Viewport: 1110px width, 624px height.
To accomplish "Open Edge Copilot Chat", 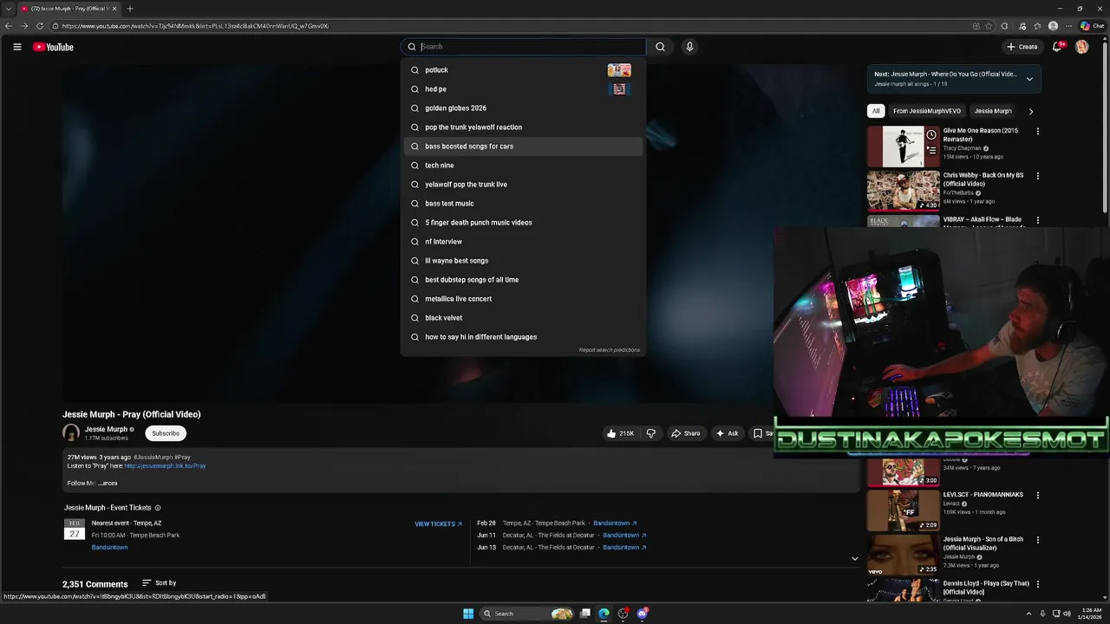I will (1092, 26).
